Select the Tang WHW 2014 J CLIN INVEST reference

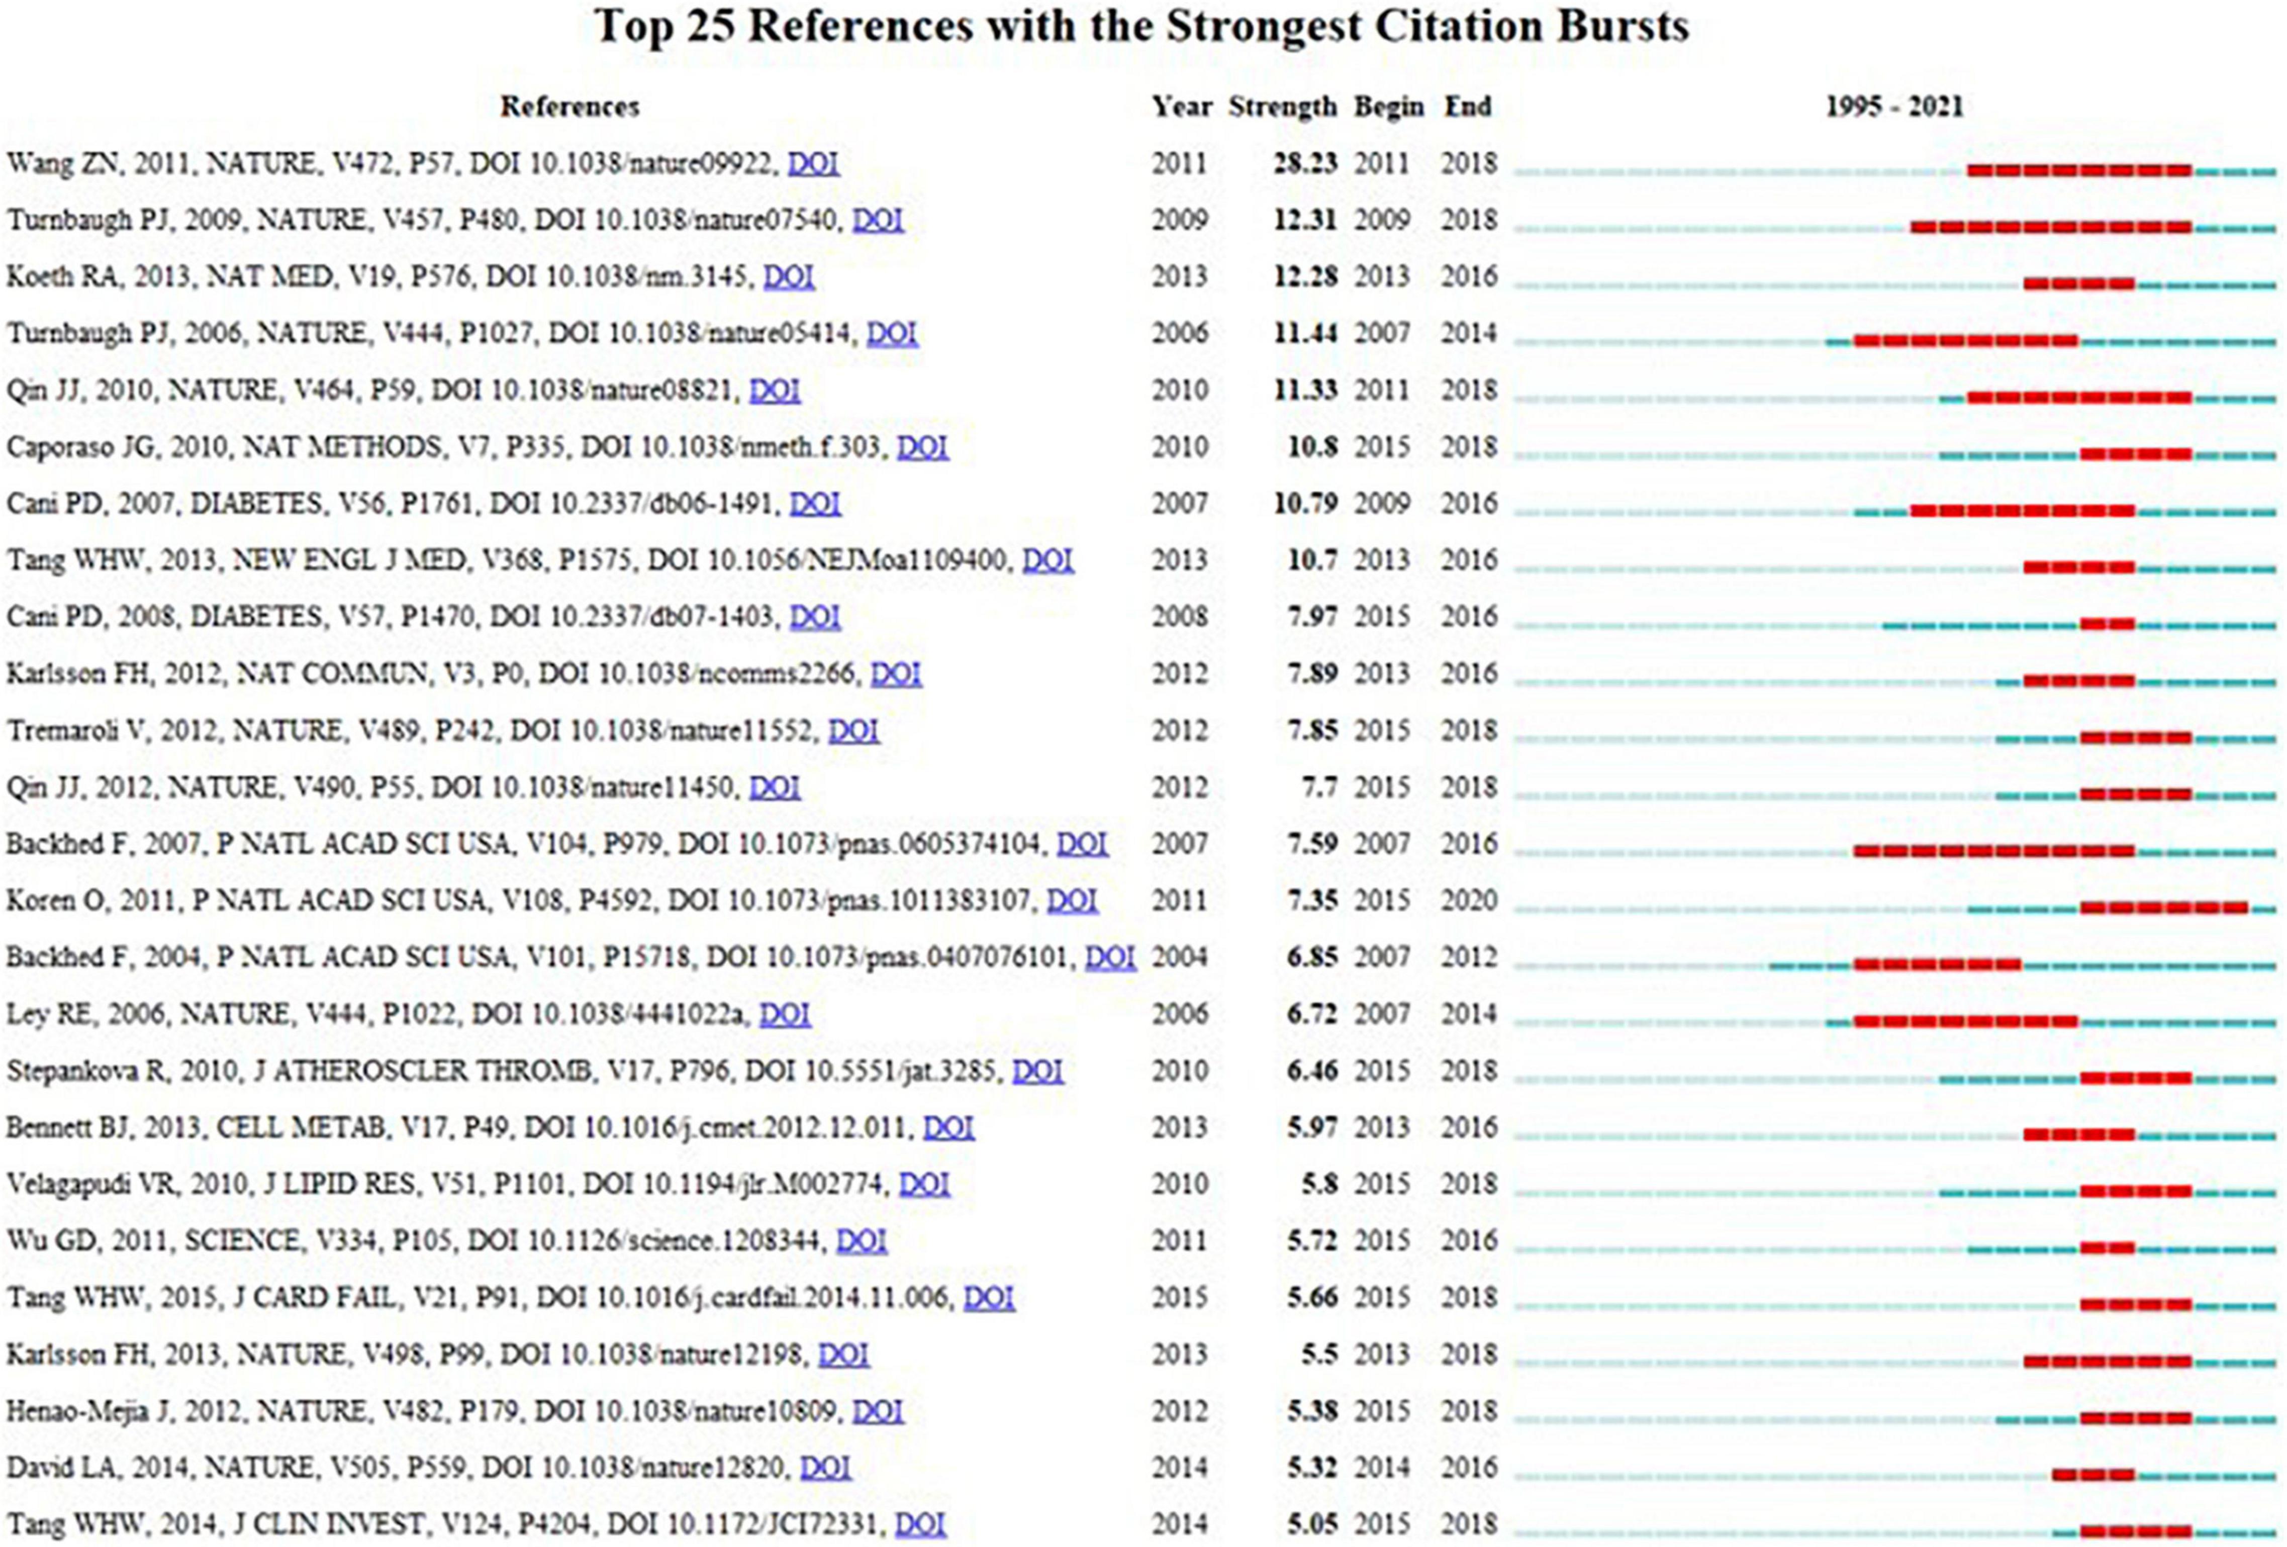pyautogui.click(x=446, y=1524)
